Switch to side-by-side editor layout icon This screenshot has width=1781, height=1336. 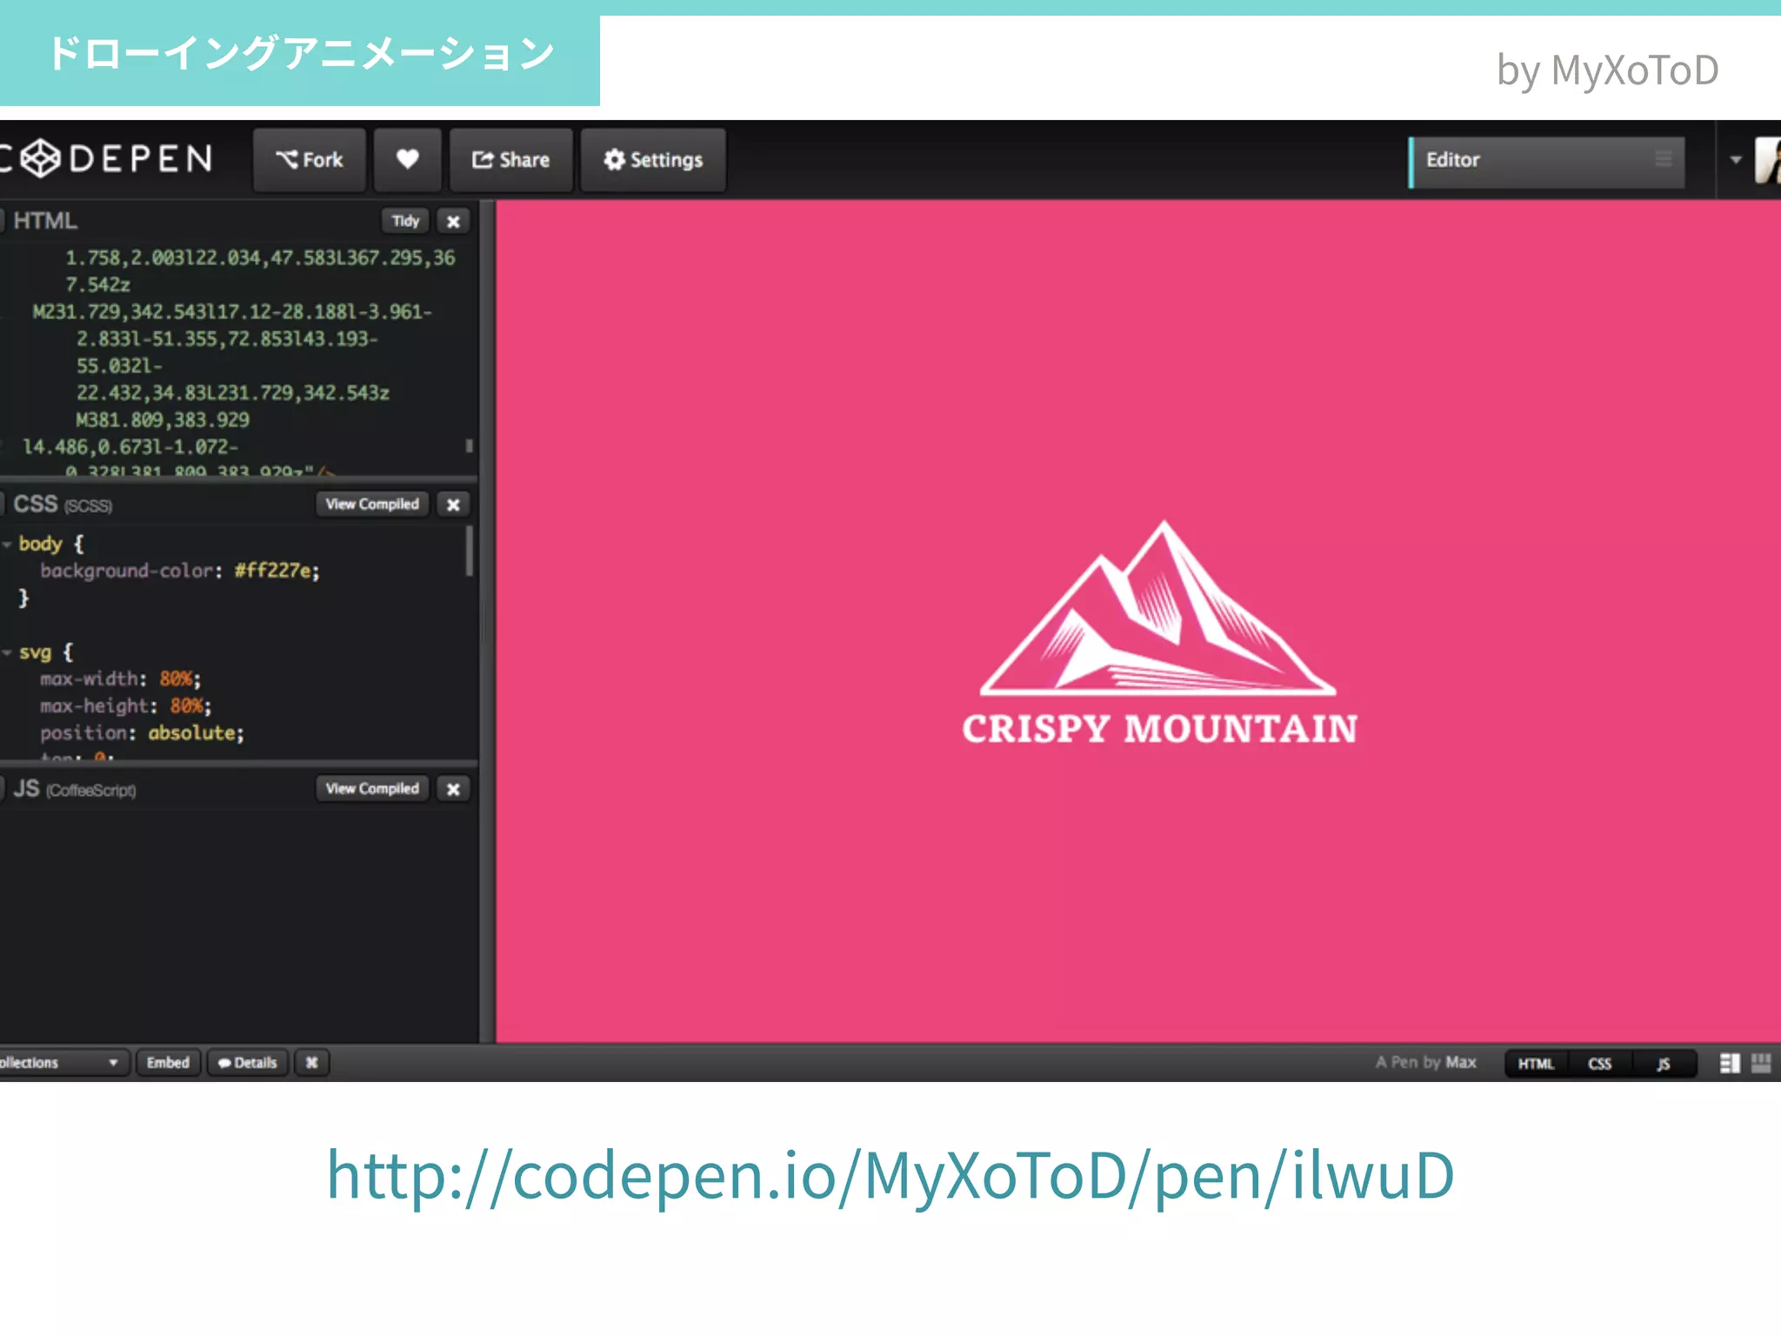coord(1730,1063)
